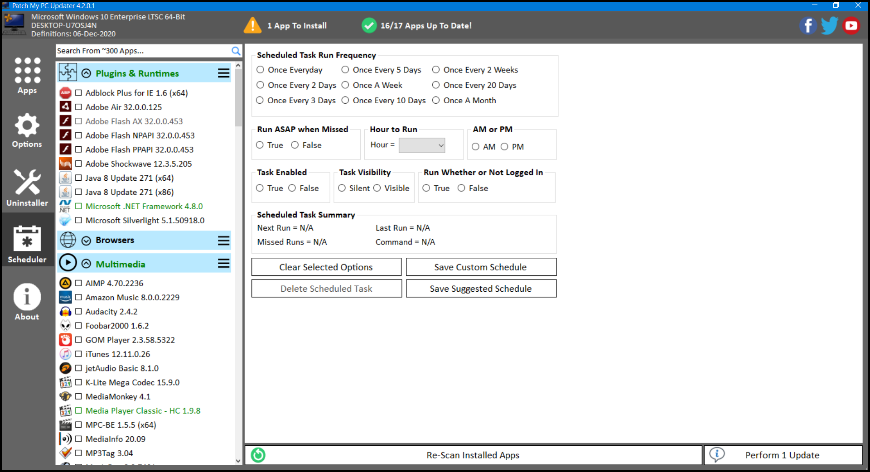Open the Facebook page icon
The height and width of the screenshot is (472, 870).
point(808,26)
